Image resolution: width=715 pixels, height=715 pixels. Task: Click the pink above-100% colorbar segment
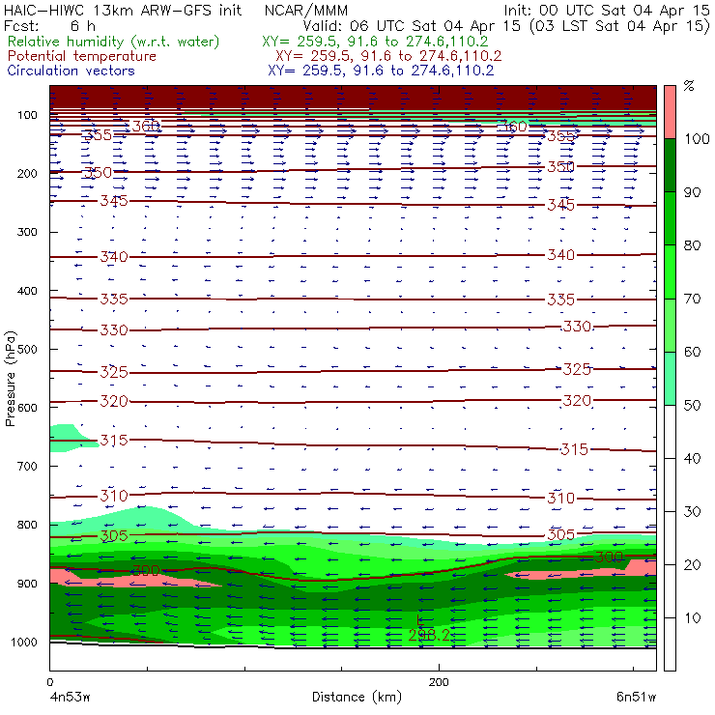click(x=670, y=112)
